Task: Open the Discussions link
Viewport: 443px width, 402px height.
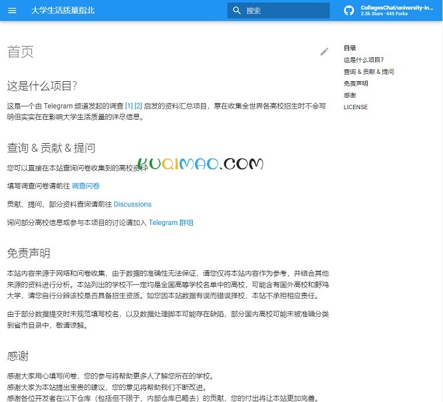Action: click(x=132, y=204)
